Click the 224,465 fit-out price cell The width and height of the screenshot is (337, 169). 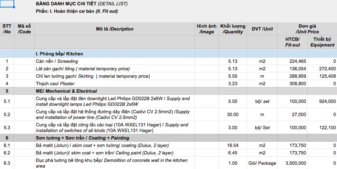click(x=293, y=61)
